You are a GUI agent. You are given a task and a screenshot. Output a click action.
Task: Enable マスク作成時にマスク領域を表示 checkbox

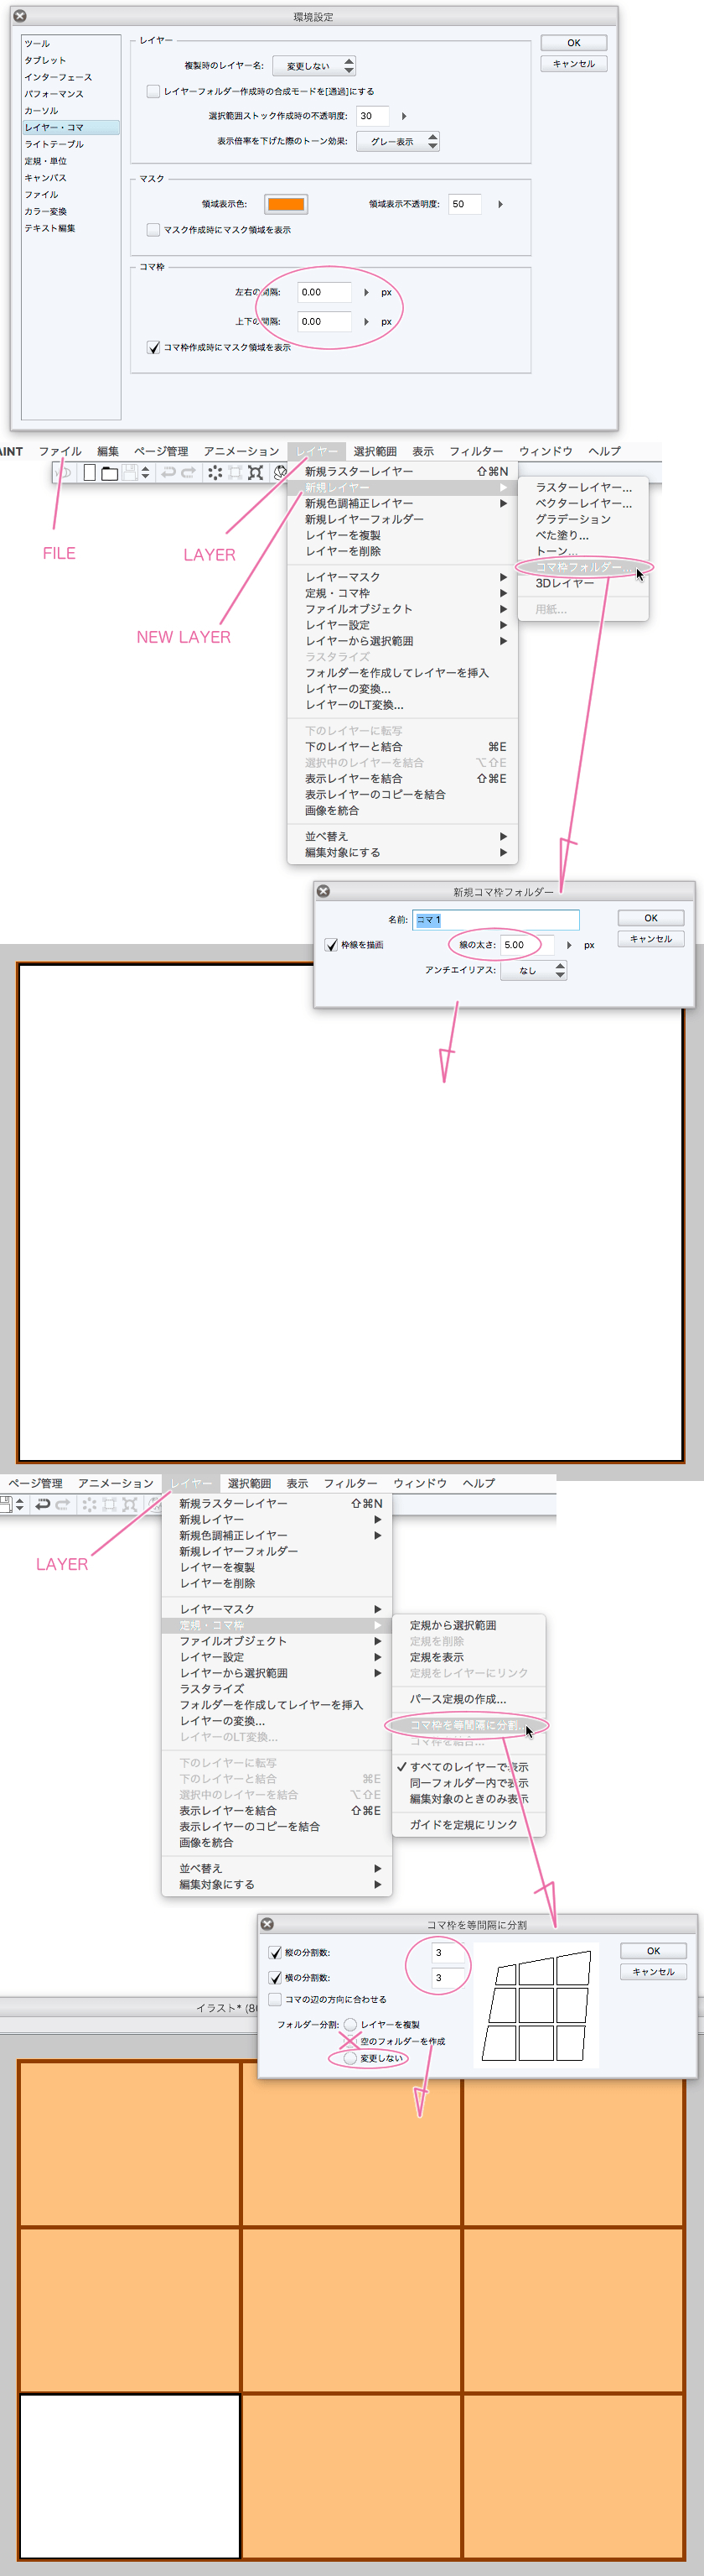click(x=153, y=230)
